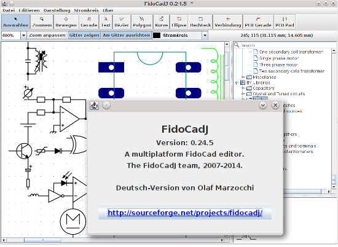
Task: Select the Miscellanea folder label
Action: 264,77
